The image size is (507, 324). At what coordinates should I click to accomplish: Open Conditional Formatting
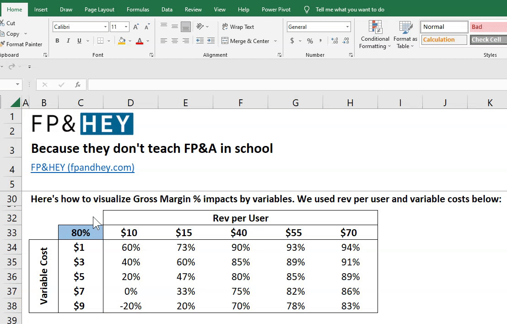[x=375, y=34]
